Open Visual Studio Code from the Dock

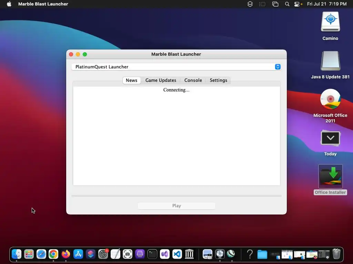177,254
